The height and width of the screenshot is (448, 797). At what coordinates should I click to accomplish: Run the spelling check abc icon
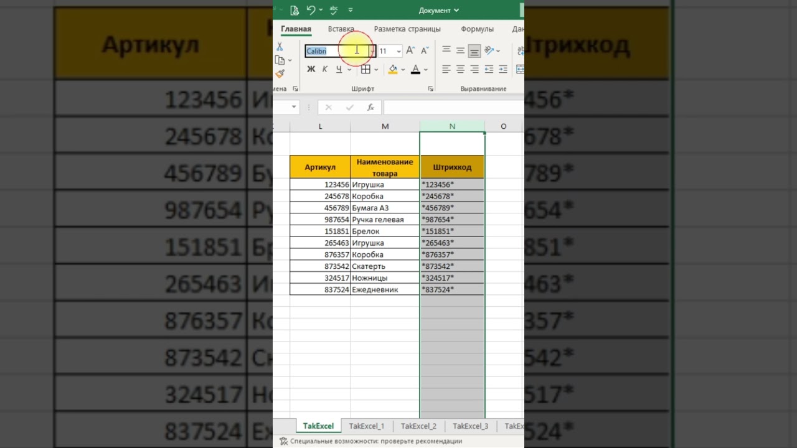334,10
